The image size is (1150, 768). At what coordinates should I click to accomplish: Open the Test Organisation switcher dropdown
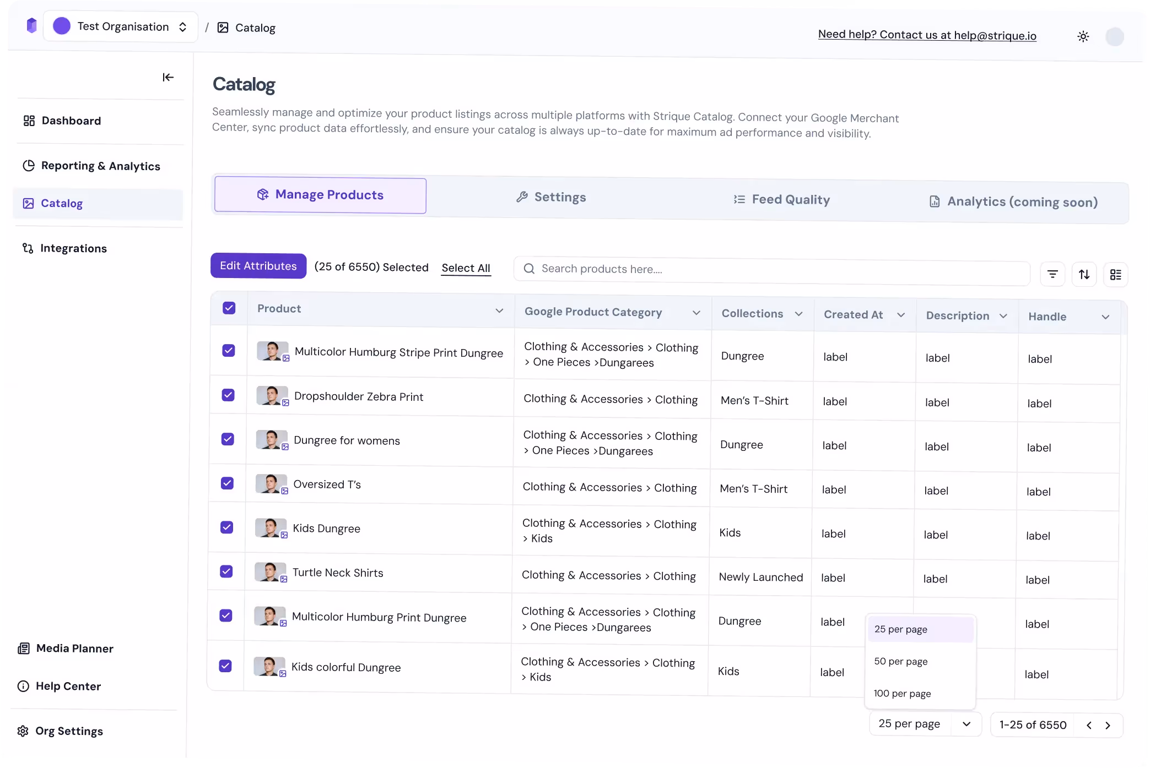[121, 26]
